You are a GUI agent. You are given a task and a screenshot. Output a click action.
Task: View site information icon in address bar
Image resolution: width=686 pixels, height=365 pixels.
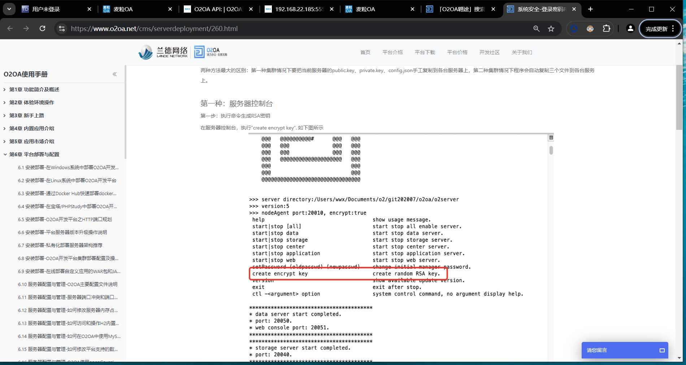click(x=62, y=28)
